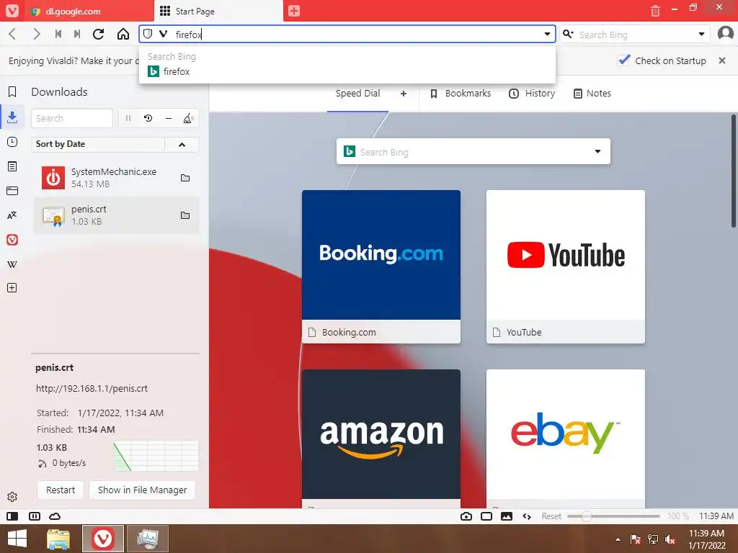Open the Notes start page tab

(x=592, y=93)
